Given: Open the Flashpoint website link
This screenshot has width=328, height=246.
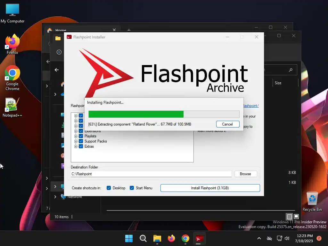Looking at the screenshot, I should tap(251, 106).
